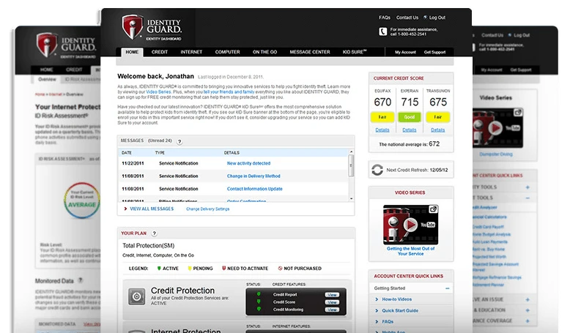
Task: Click Change Delivery Settings link
Action: pos(207,209)
